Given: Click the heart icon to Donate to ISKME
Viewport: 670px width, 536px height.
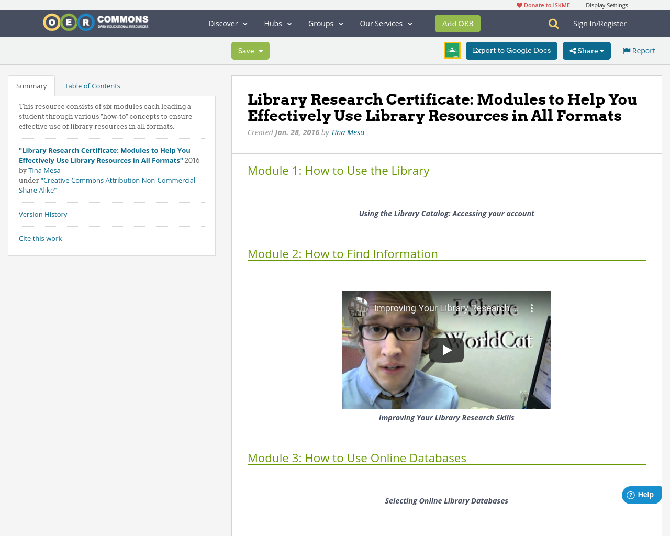Looking at the screenshot, I should [519, 4].
